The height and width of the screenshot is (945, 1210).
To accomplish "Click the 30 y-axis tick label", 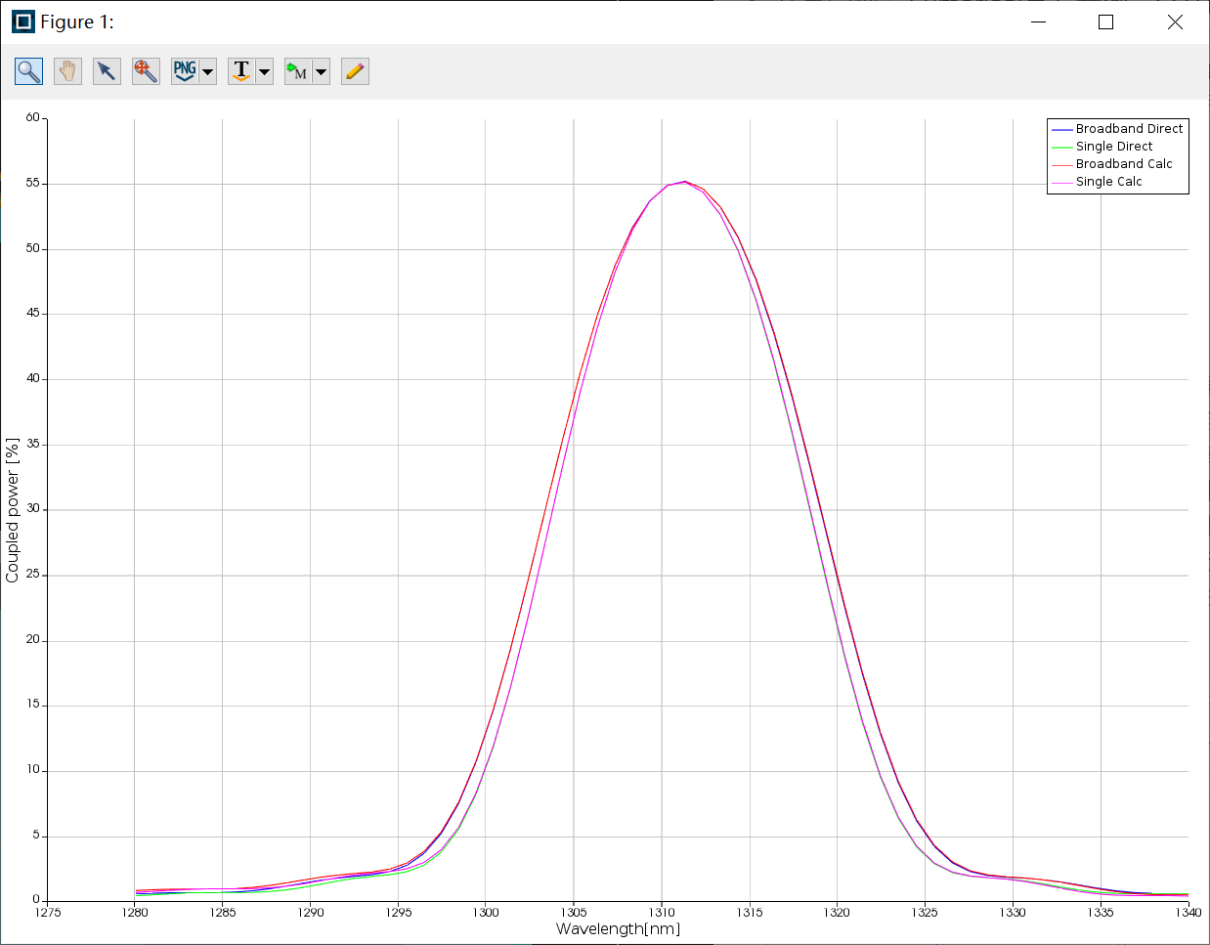I will pos(33,509).
